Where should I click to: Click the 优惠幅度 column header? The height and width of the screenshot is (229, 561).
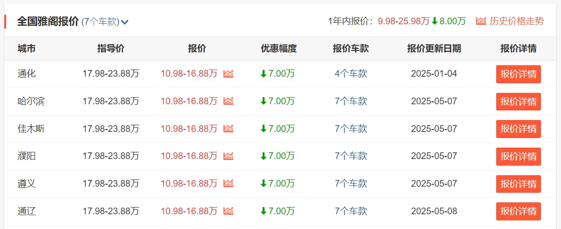(x=279, y=49)
